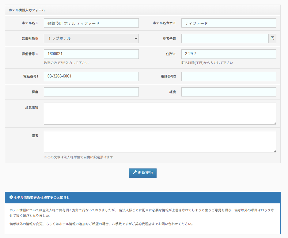Click the wrench icon on 更新実行 button

tap(134, 173)
